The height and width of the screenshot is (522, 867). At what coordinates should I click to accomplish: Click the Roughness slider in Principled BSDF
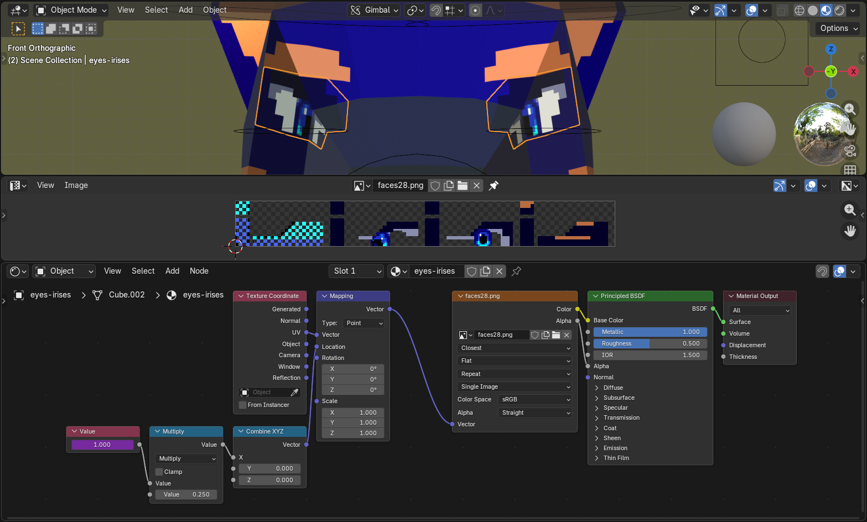[650, 343]
